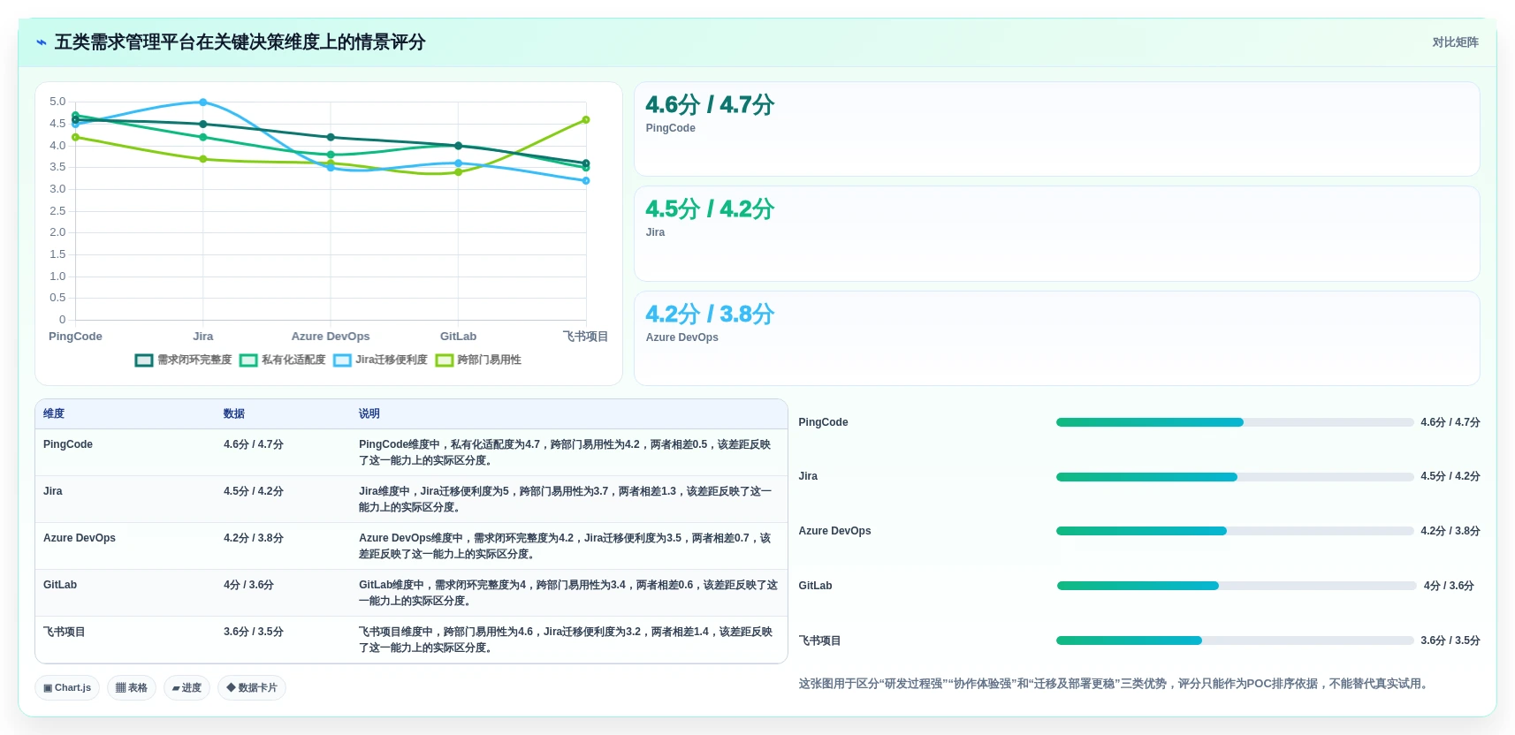
Task: Click the 需求闭环完整度 data point at Azure DevOps
Action: coord(331,137)
